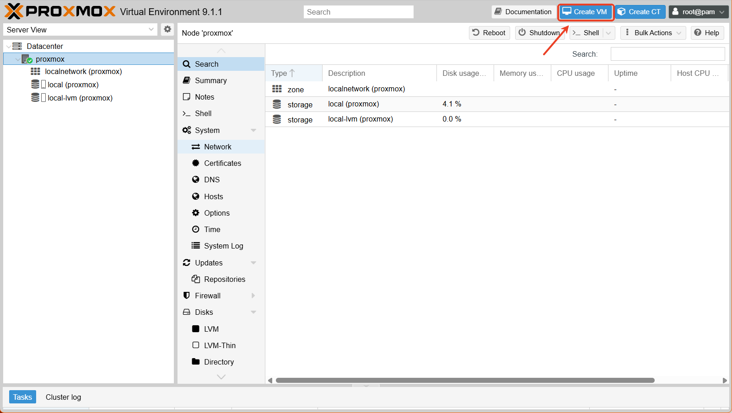Screen dimensions: 732x413
Task: Click the node Search input field
Action: (667, 54)
